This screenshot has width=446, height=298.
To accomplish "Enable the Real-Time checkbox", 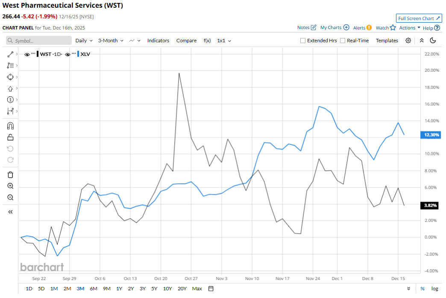I will [x=343, y=41].
